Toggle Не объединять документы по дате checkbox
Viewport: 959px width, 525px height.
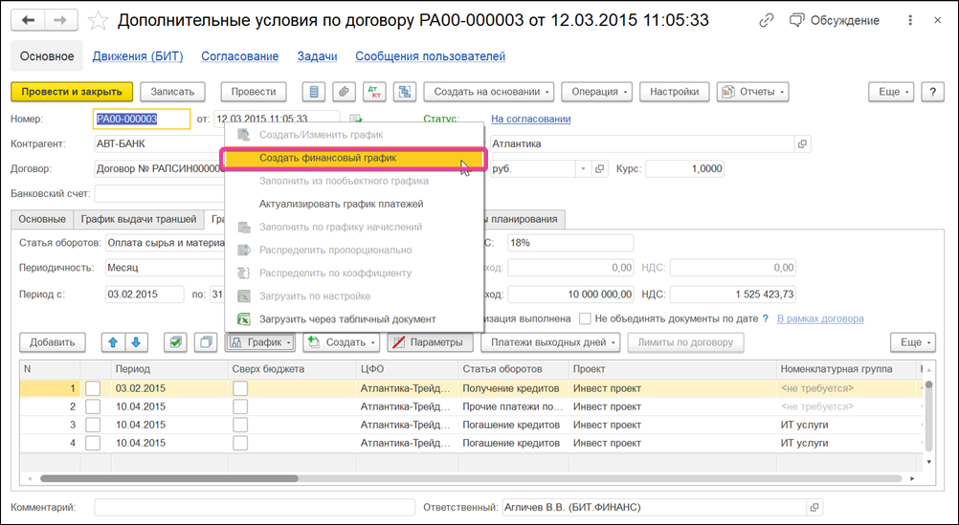pyautogui.click(x=586, y=318)
